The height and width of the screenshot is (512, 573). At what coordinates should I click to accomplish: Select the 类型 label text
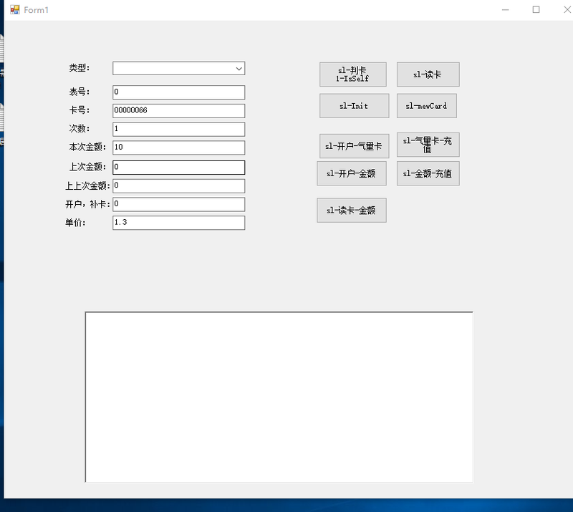80,68
